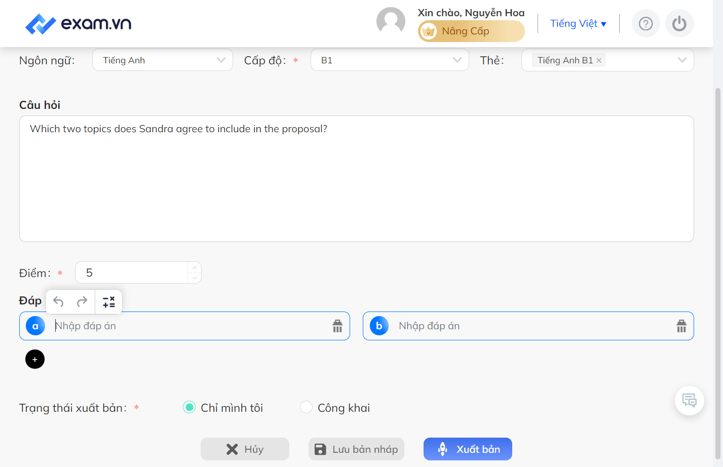Delete answer b with trash icon
The width and height of the screenshot is (723, 467).
pos(681,326)
